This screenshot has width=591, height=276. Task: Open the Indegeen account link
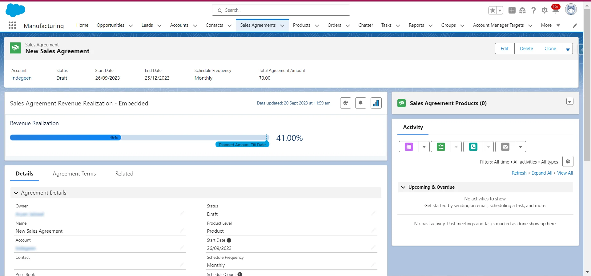point(21,78)
